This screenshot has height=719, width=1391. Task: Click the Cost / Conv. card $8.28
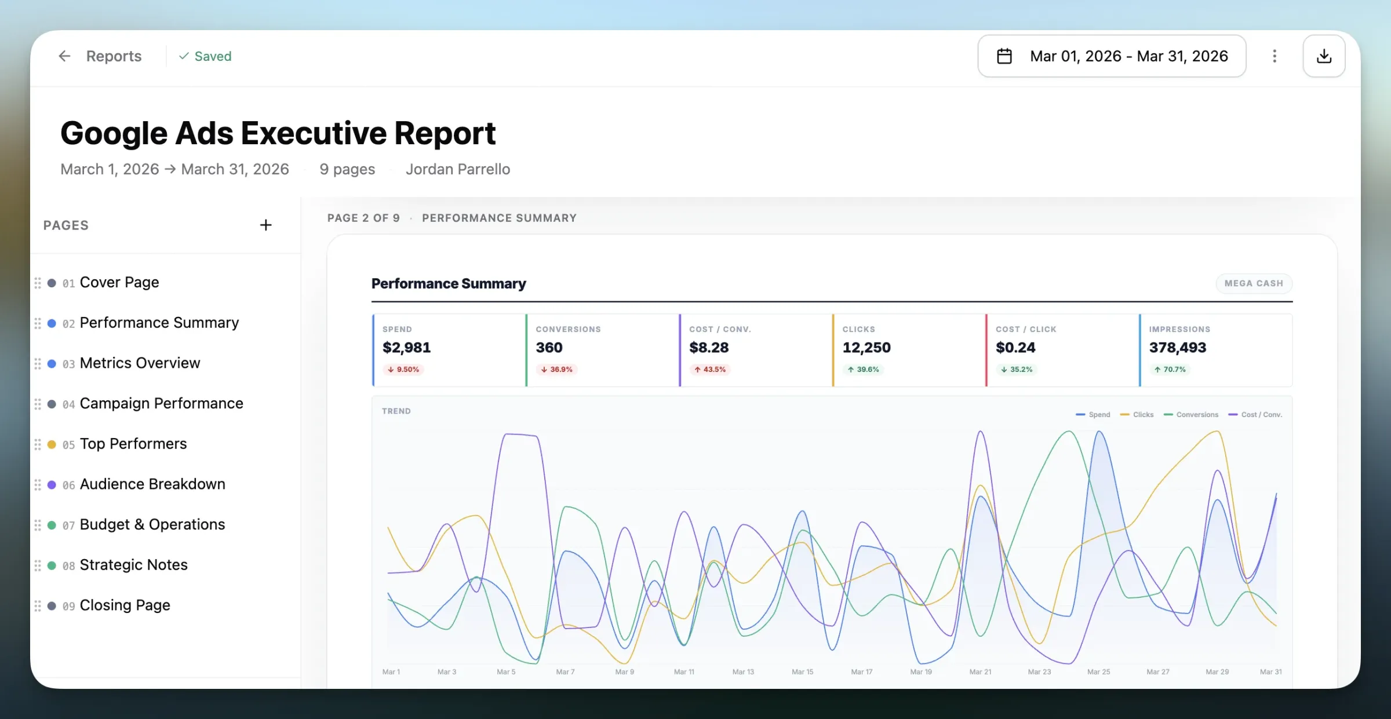(755, 350)
